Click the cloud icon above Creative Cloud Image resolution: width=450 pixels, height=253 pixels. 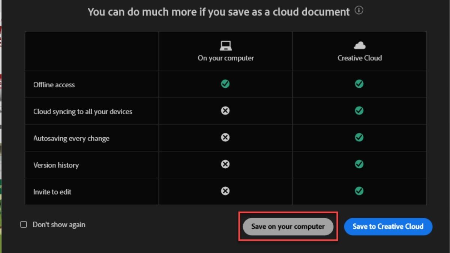(x=360, y=45)
